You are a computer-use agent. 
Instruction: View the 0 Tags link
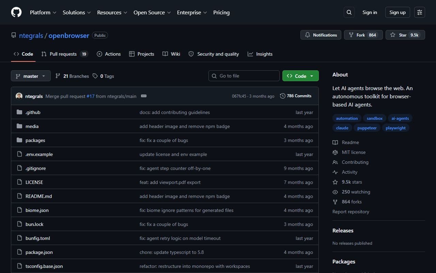click(103, 76)
